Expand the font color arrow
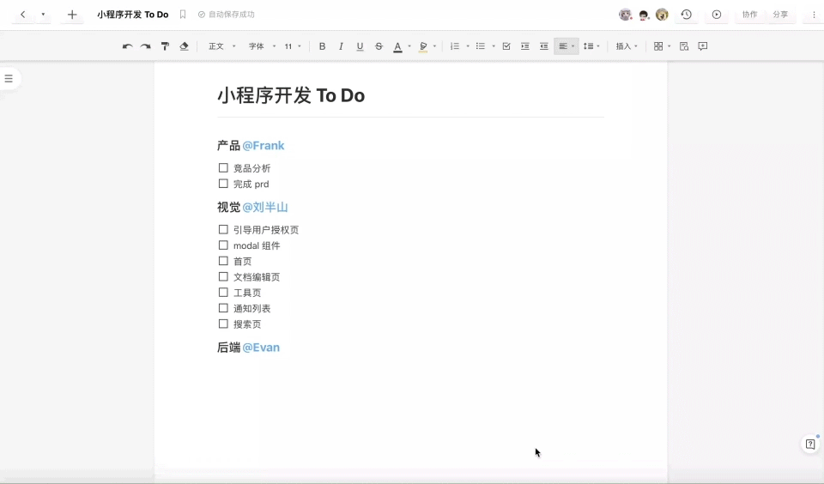 click(x=409, y=46)
